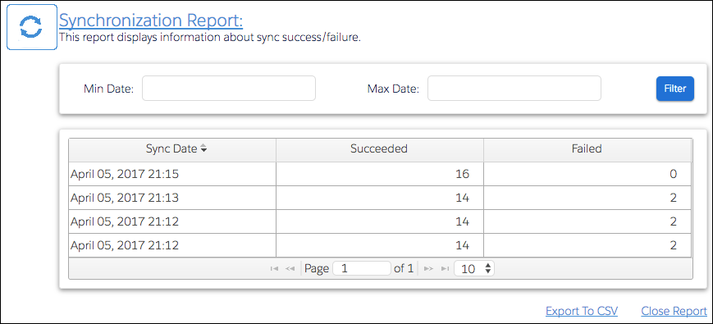Export the report with Export To CSV
713x324 pixels.
(x=582, y=311)
